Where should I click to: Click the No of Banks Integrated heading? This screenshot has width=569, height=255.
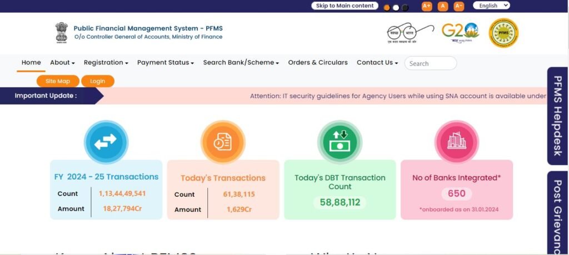click(457, 178)
